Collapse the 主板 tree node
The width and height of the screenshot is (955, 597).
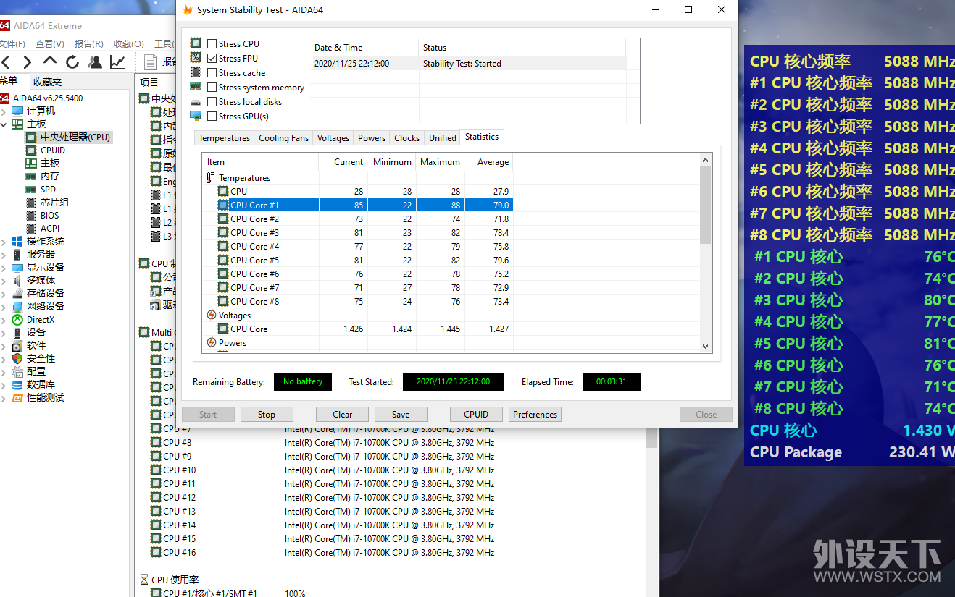pos(5,124)
